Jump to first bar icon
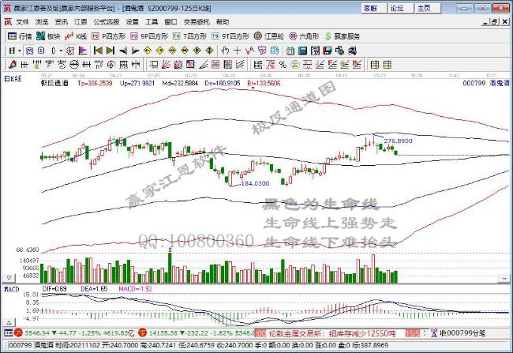513x353 pixels. coord(98,51)
